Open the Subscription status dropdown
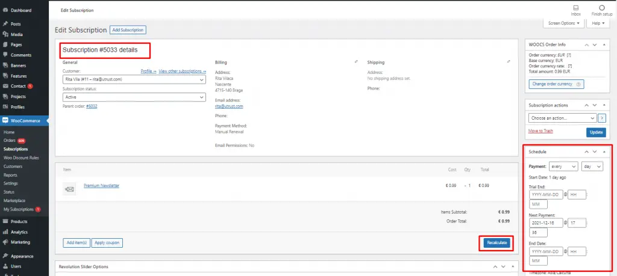 pyautogui.click(x=134, y=97)
